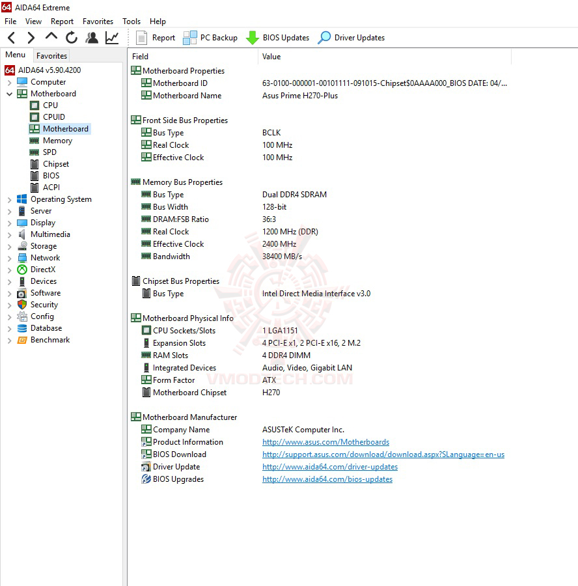Open the asus.com/Motherboards product link

(x=326, y=442)
